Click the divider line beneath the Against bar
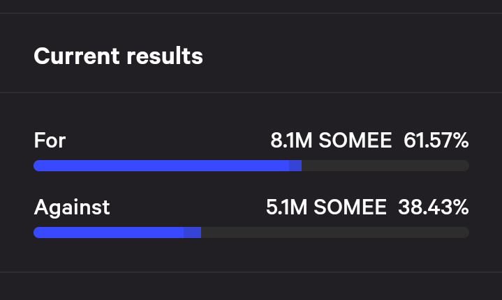The height and width of the screenshot is (300, 502). 251,272
